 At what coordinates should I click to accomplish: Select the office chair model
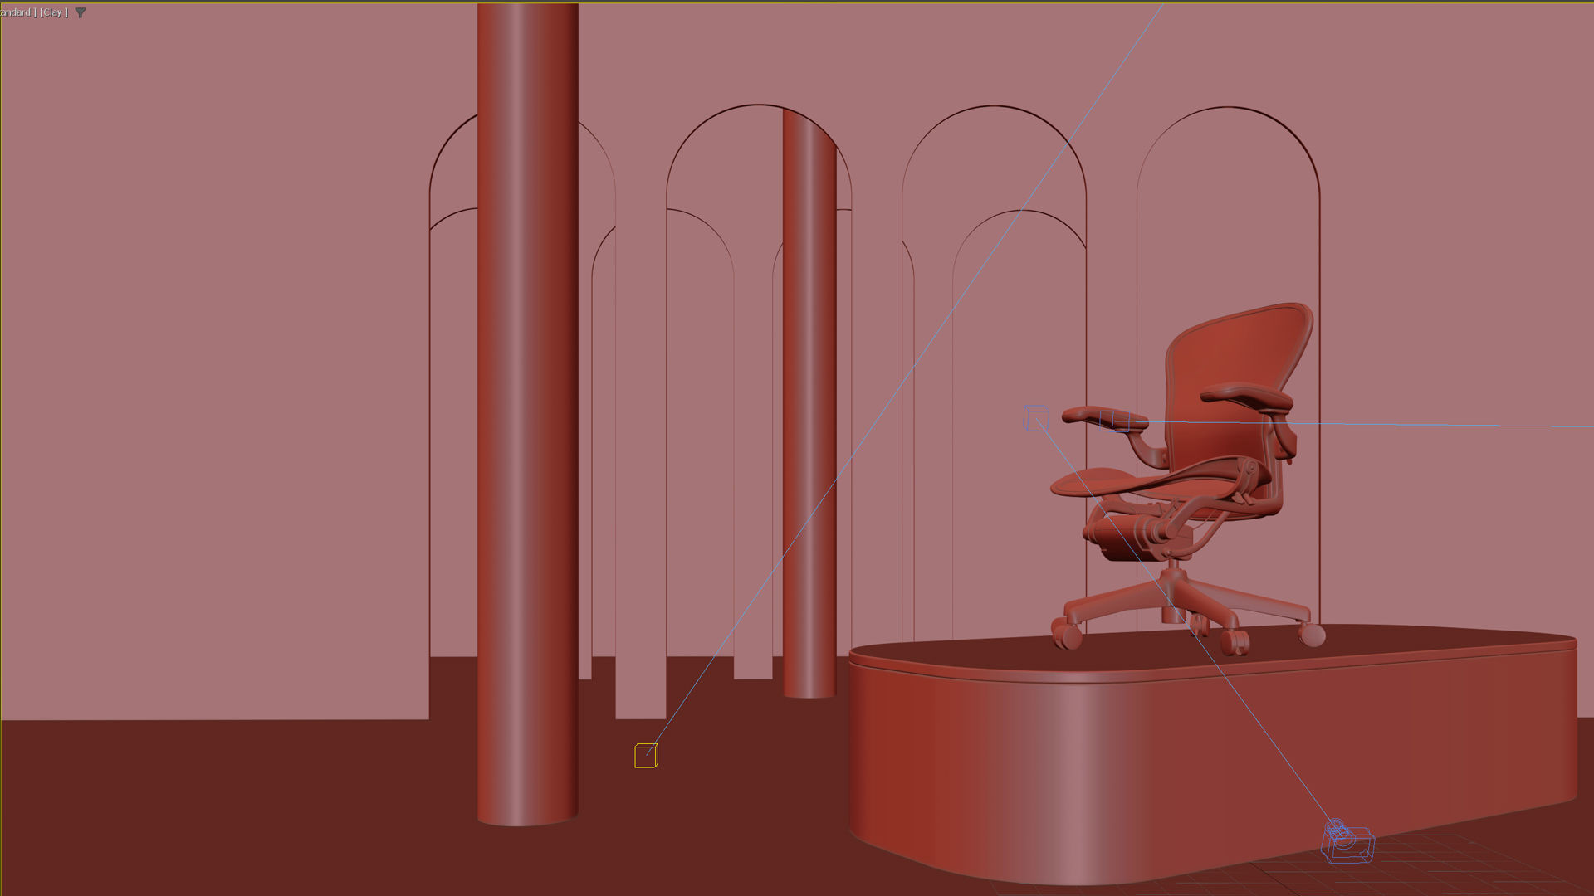coord(1187,480)
